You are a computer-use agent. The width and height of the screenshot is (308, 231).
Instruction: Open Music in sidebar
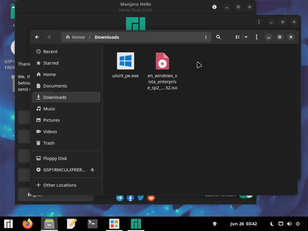tap(66, 109)
